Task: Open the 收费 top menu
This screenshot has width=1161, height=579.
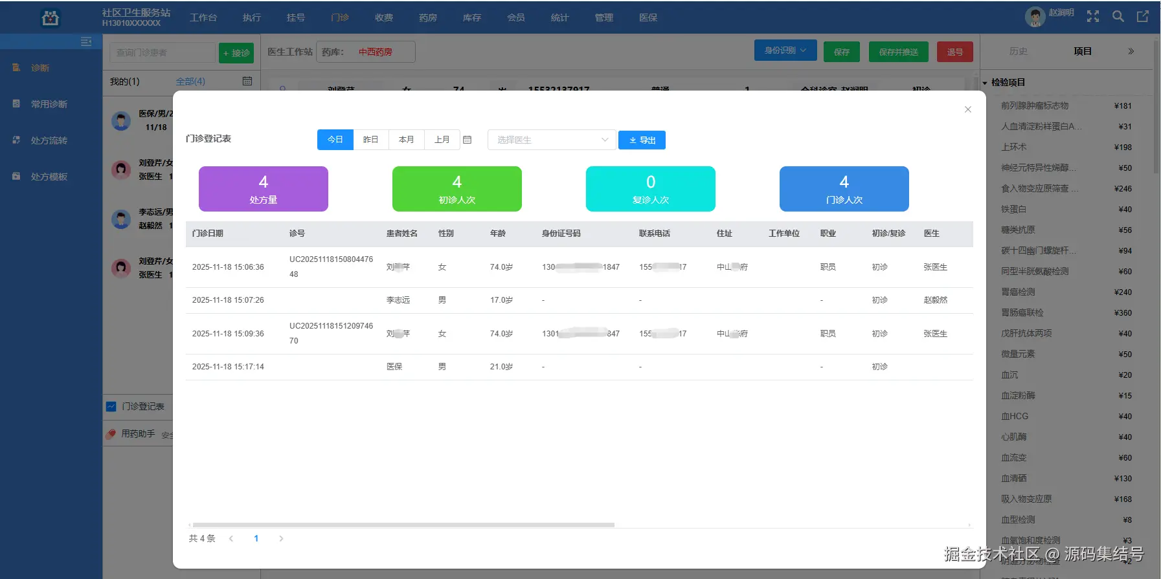Action: [x=384, y=17]
